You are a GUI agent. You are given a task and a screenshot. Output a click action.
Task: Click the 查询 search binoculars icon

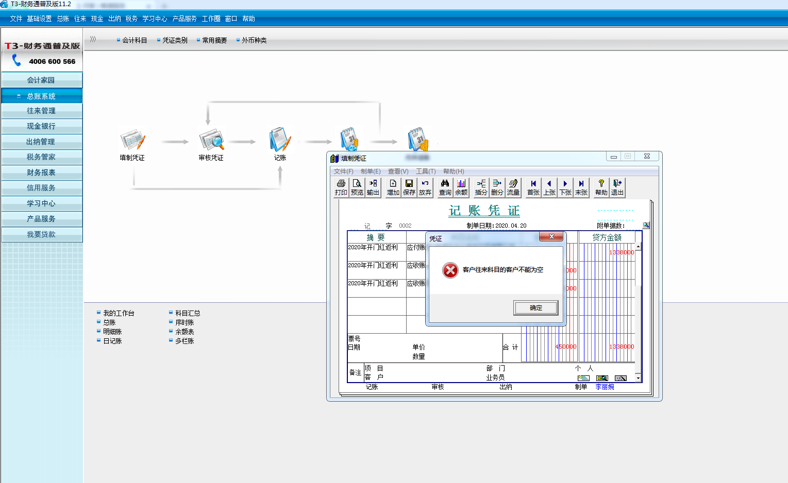coord(445,187)
